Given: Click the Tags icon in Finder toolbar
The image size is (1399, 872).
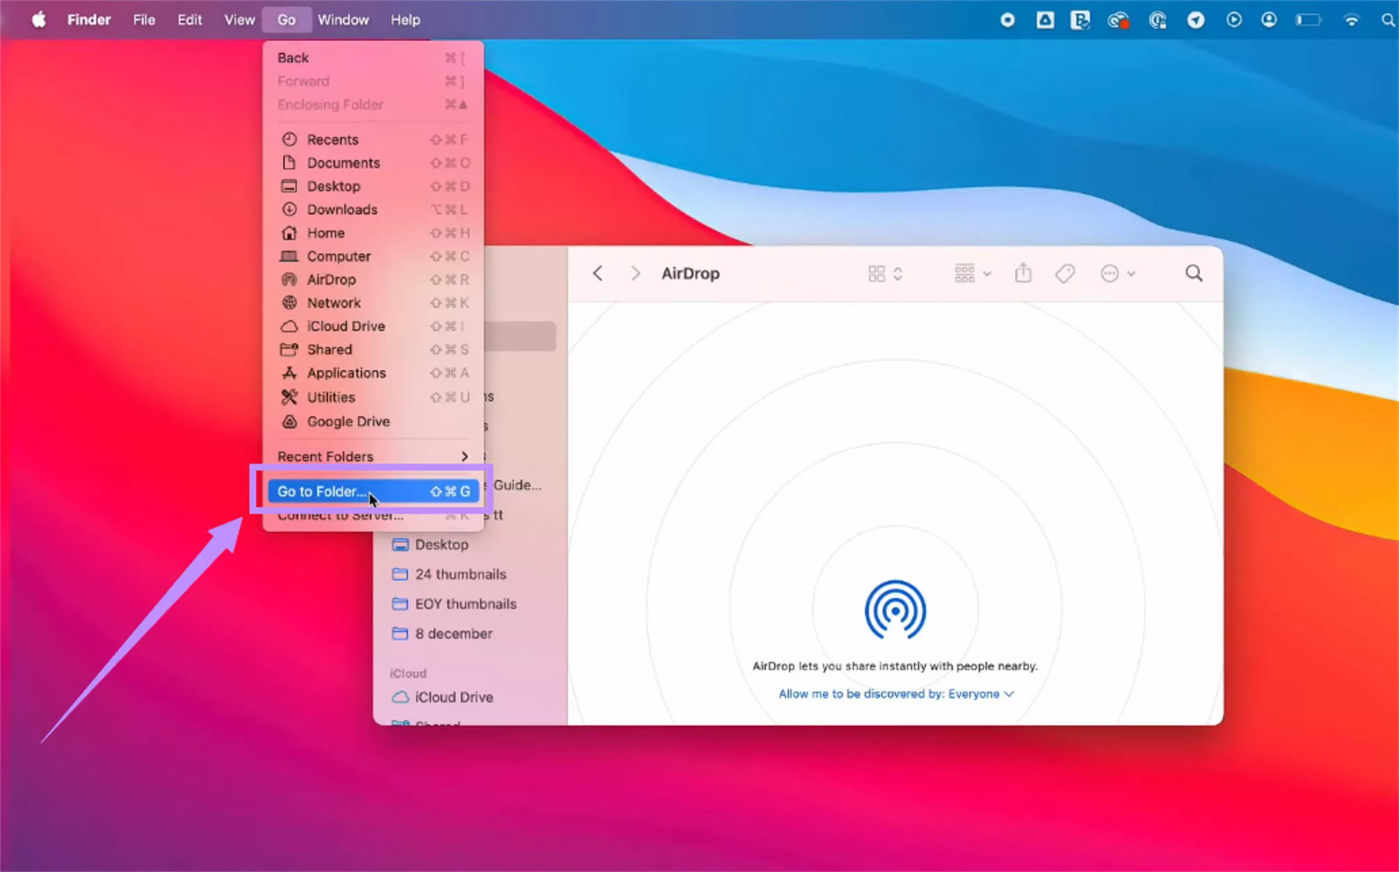Looking at the screenshot, I should pyautogui.click(x=1065, y=273).
